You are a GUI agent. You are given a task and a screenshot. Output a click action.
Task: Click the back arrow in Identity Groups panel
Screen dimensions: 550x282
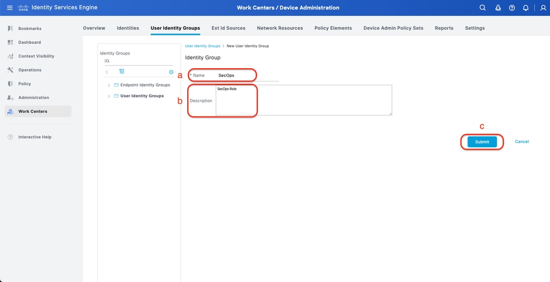pos(107,72)
